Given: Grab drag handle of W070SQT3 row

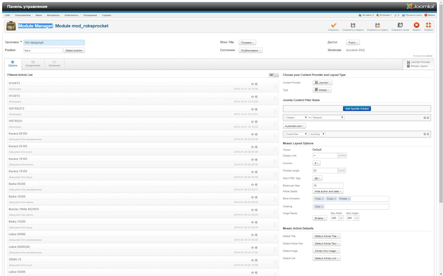Looking at the screenshot, I should pyautogui.click(x=275, y=111).
